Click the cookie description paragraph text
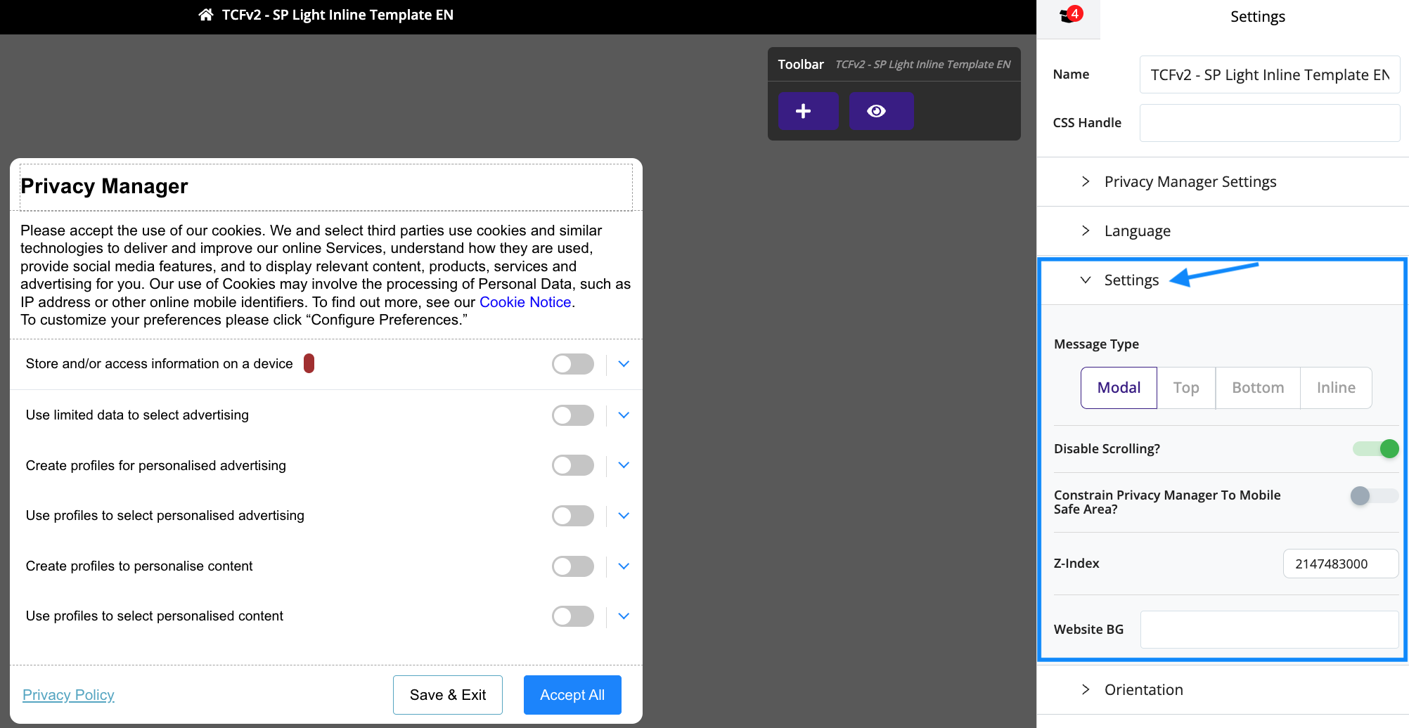 click(x=326, y=275)
